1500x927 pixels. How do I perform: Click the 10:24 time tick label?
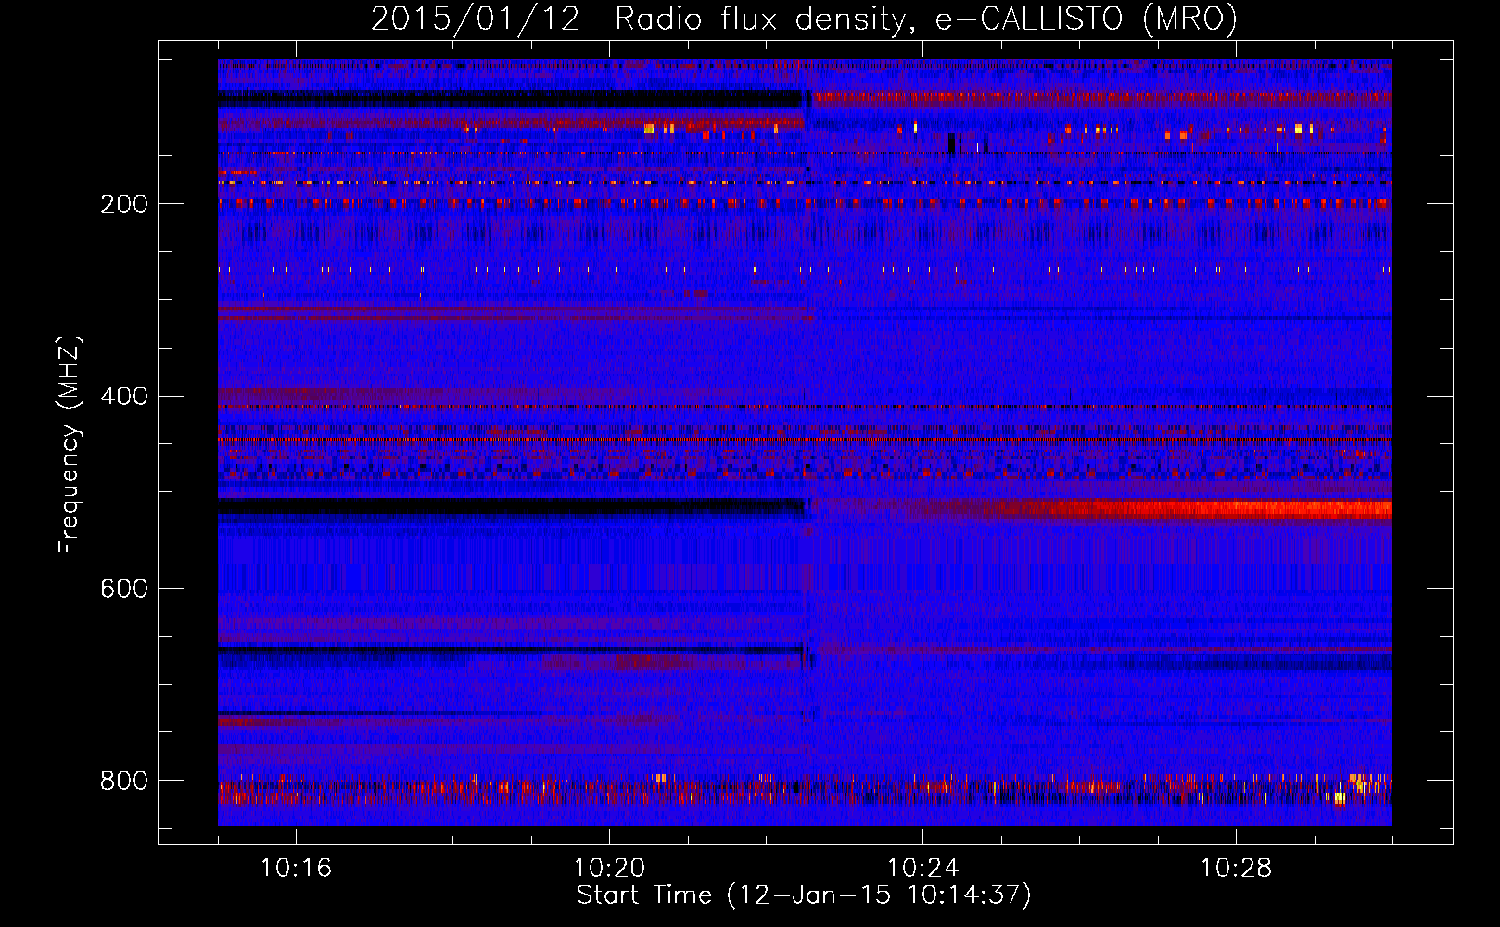coord(922,868)
